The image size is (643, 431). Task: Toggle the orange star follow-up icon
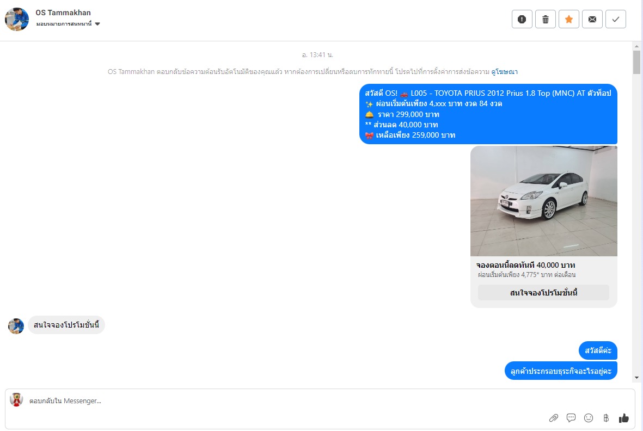click(x=569, y=19)
